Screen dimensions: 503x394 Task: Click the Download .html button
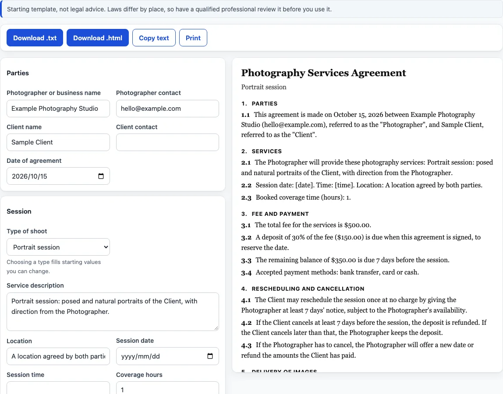pos(98,38)
